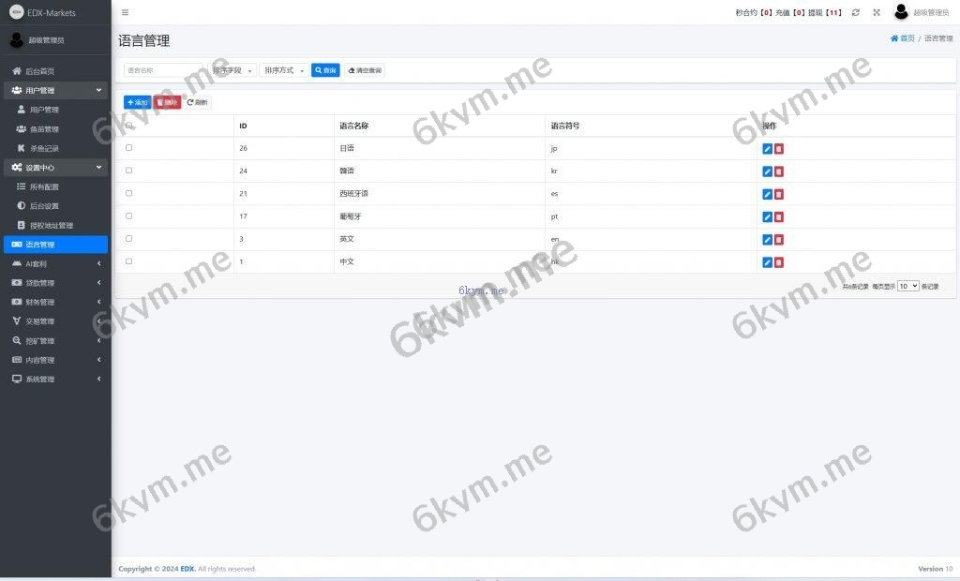This screenshot has height=581, width=960.
Task: Click the blue 添加 button
Action: point(137,102)
